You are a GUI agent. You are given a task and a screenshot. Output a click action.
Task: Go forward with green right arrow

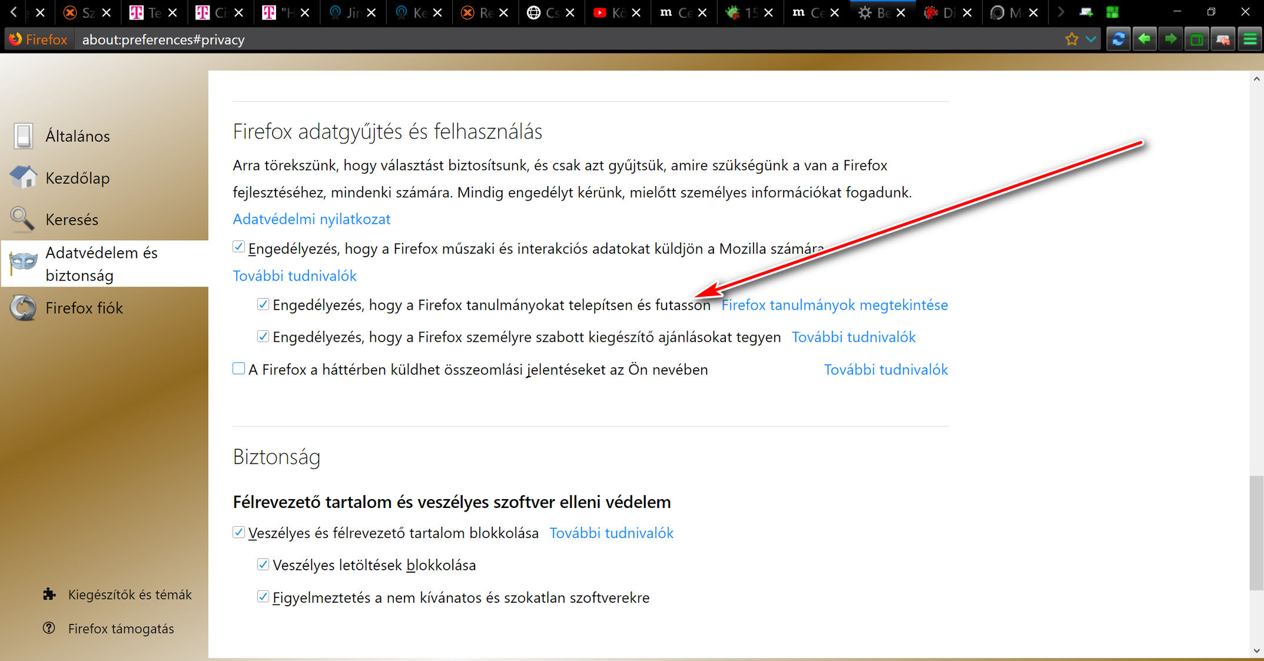(x=1170, y=39)
